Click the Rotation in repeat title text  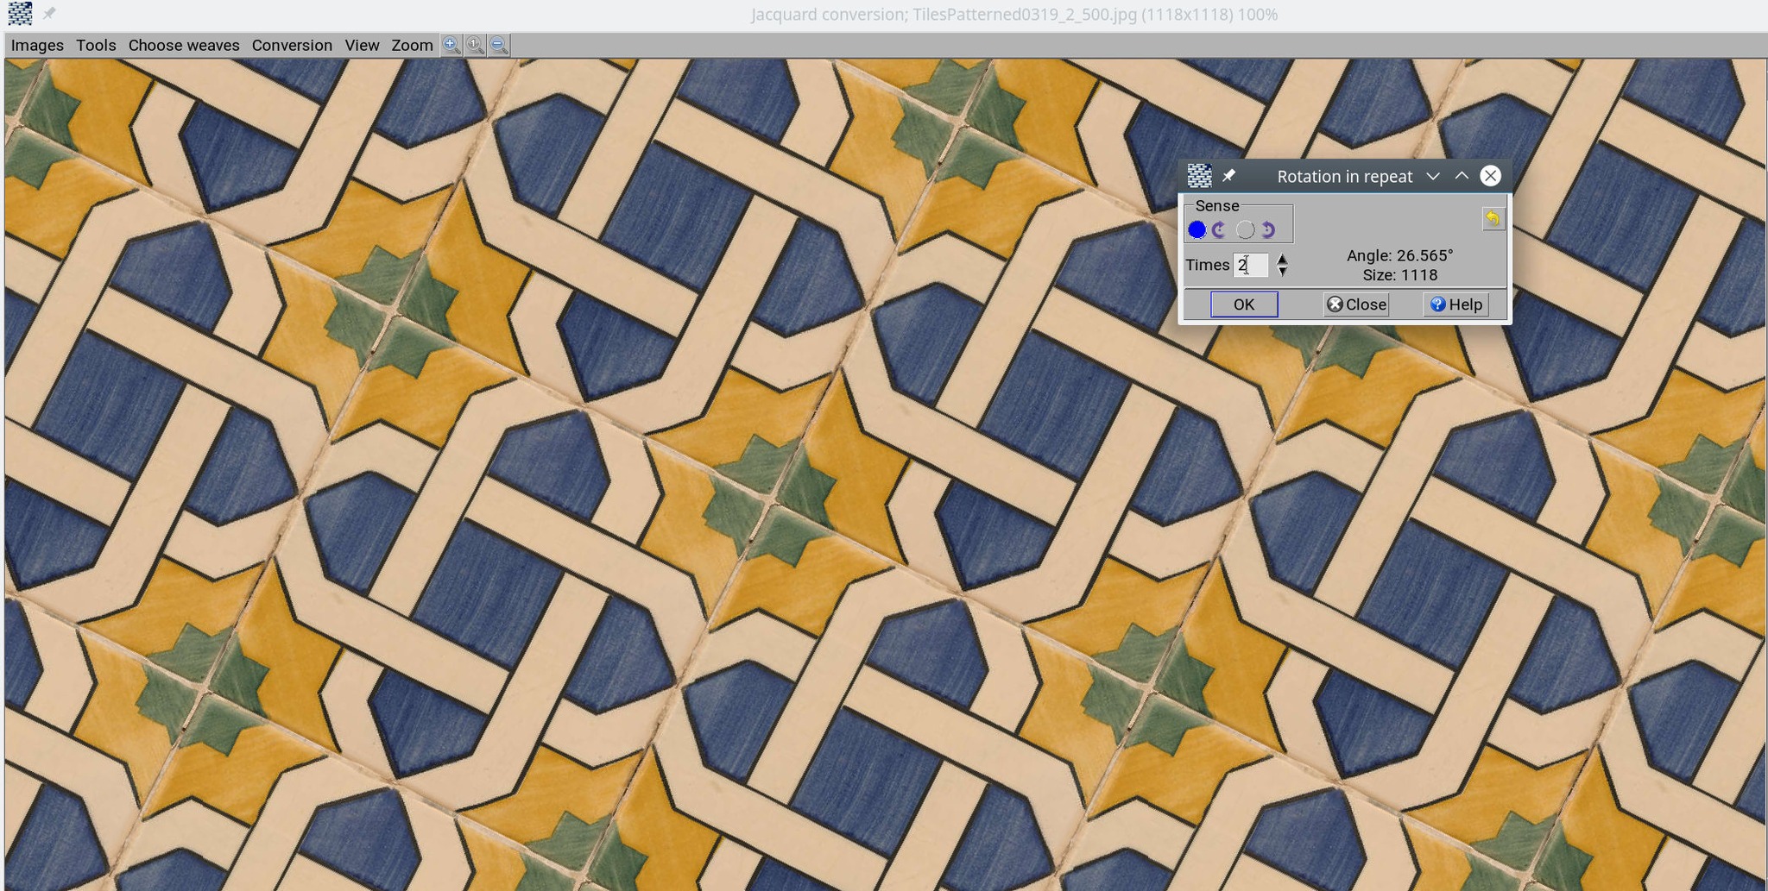(1345, 176)
